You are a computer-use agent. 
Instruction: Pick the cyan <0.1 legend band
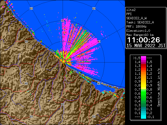coord(144,117)
